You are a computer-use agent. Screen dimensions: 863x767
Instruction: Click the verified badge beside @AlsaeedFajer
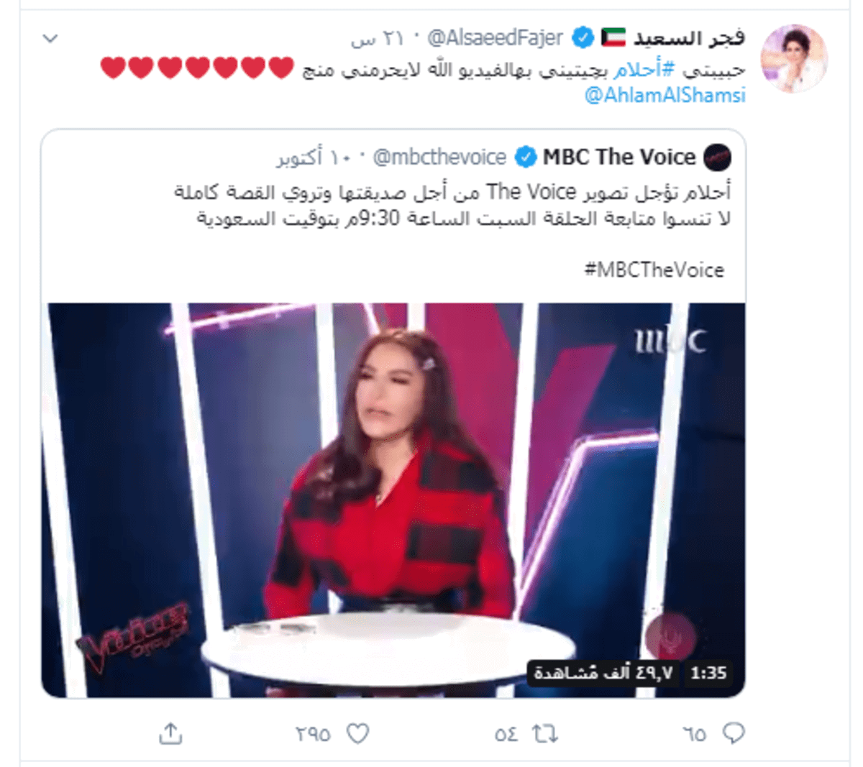(583, 37)
